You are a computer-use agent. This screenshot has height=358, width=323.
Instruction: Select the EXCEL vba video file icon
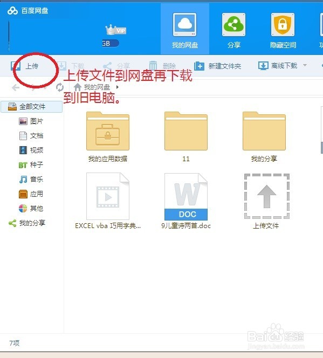pyautogui.click(x=108, y=196)
